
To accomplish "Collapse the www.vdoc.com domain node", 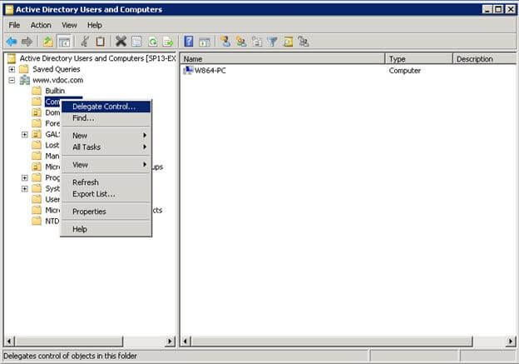I will [x=12, y=80].
